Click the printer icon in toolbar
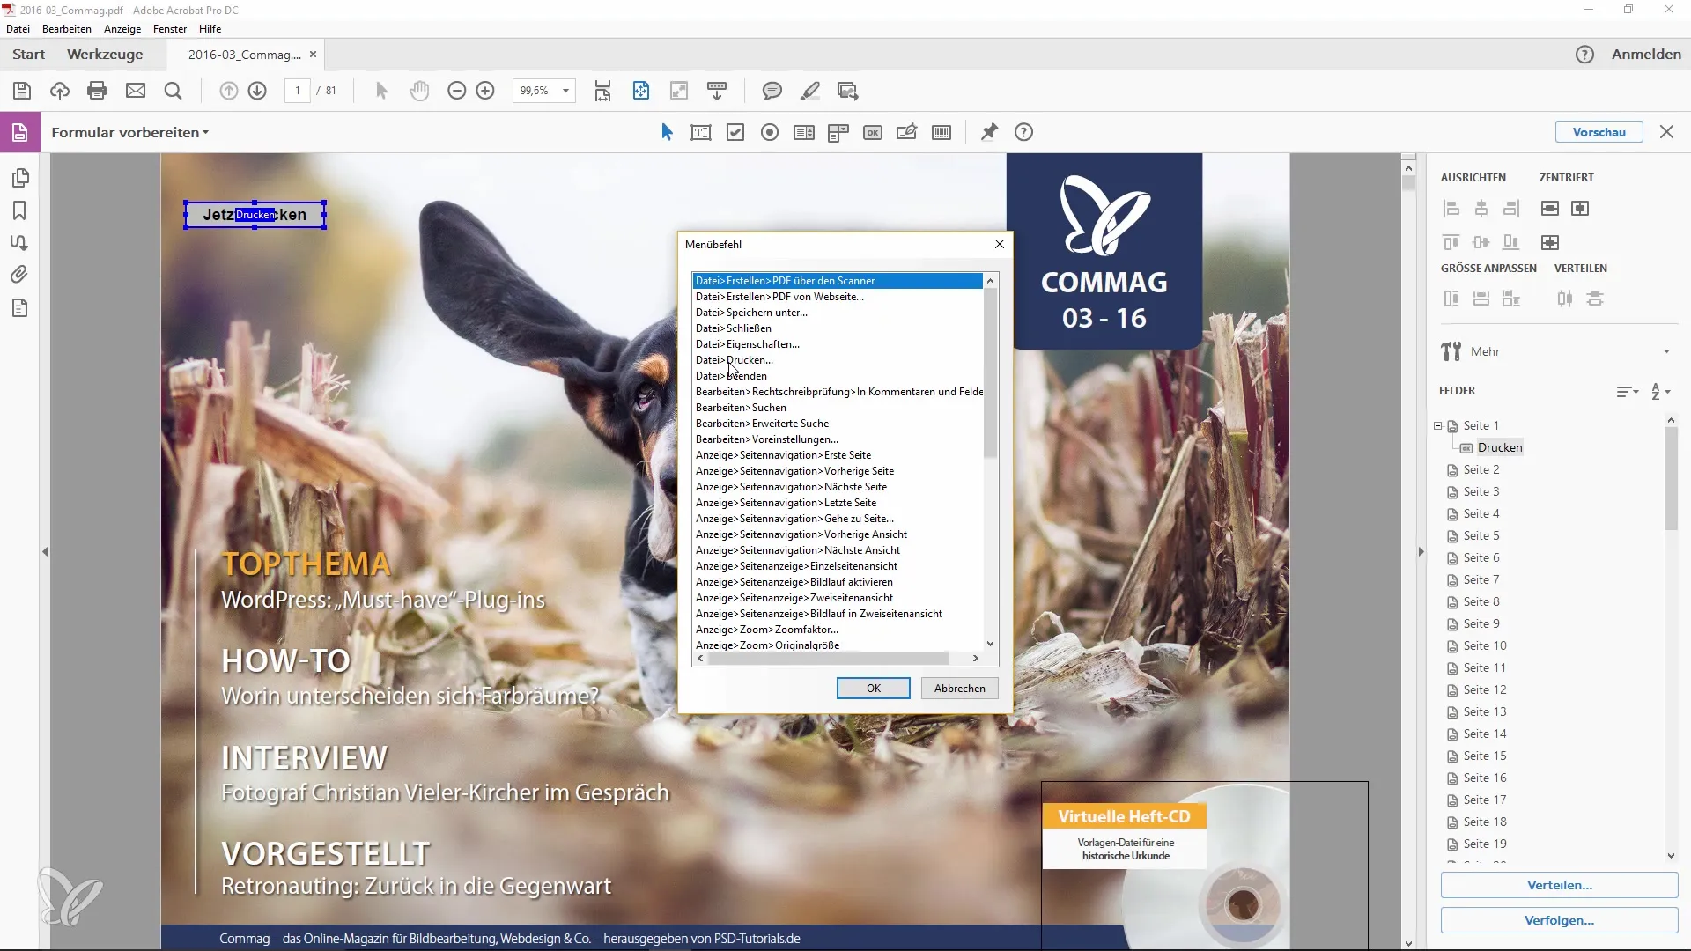 pos(97,91)
